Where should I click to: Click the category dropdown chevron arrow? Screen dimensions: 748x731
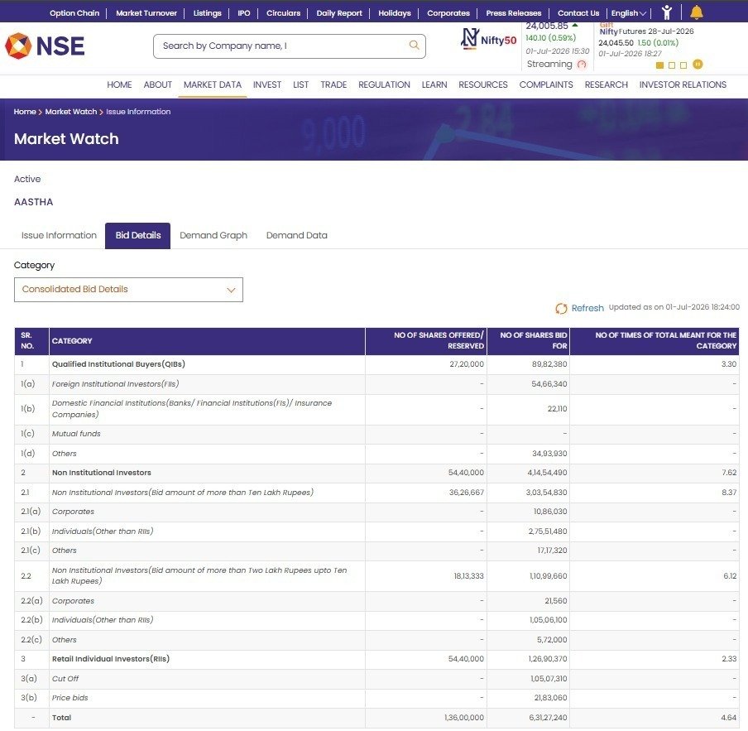coord(231,290)
